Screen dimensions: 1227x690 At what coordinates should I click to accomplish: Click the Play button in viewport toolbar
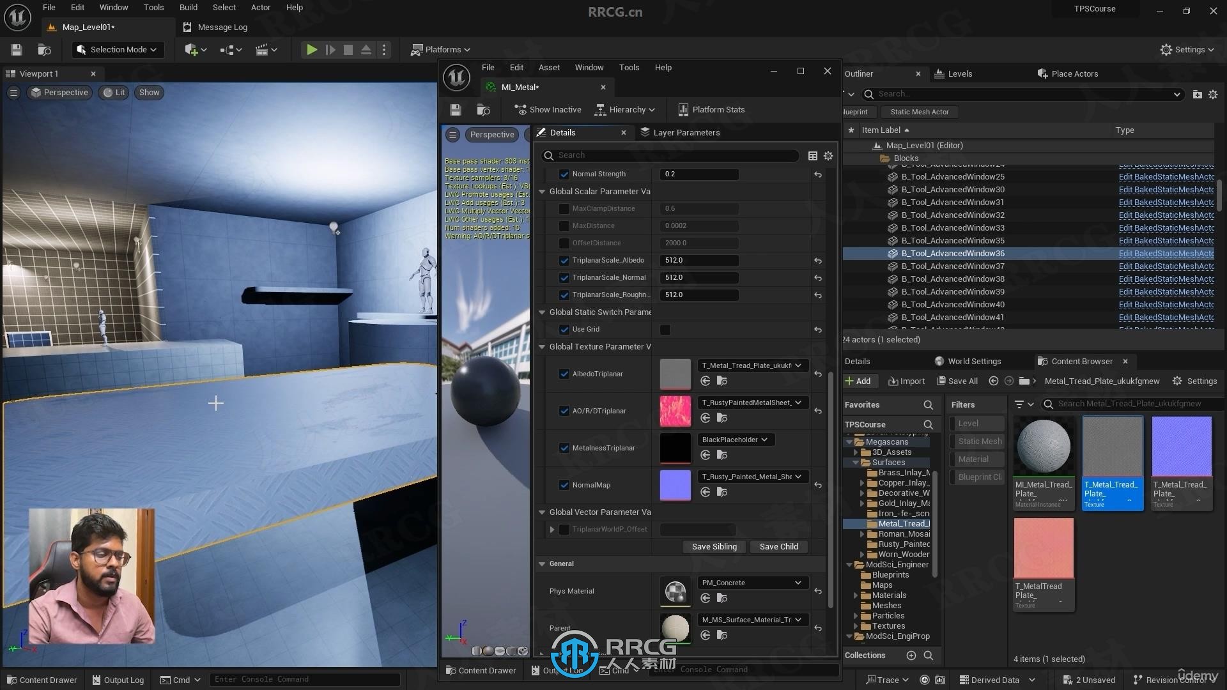tap(311, 50)
